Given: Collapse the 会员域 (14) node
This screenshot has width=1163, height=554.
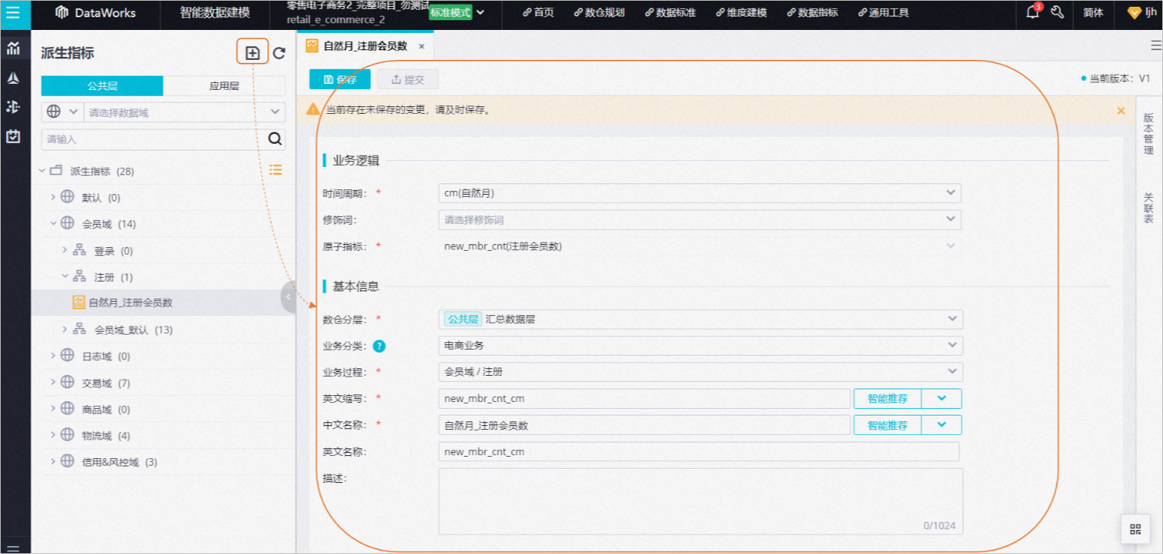Looking at the screenshot, I should tap(53, 223).
